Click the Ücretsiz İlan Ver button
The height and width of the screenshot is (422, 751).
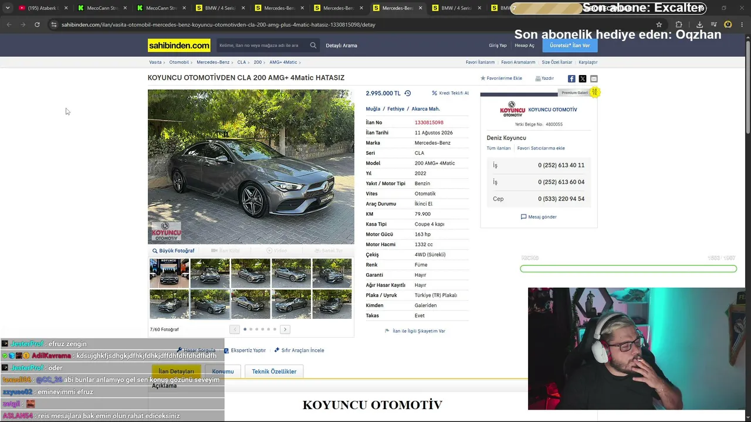(570, 45)
